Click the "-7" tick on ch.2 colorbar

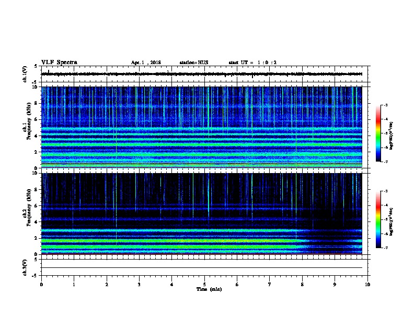click(x=386, y=248)
